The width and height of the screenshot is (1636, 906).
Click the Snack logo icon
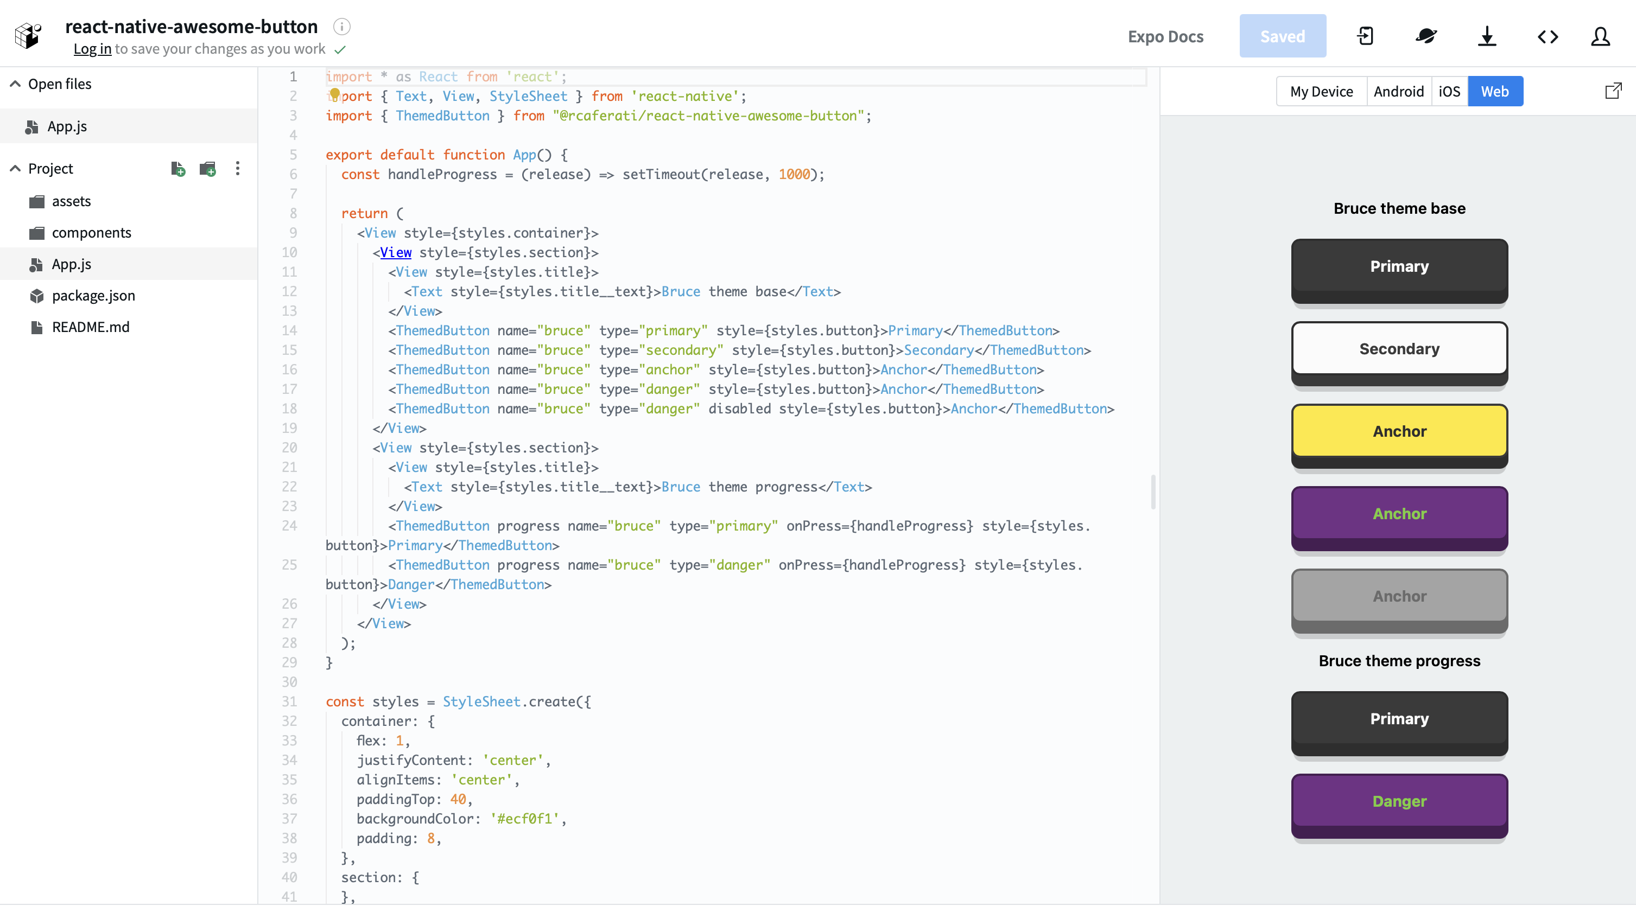point(28,36)
